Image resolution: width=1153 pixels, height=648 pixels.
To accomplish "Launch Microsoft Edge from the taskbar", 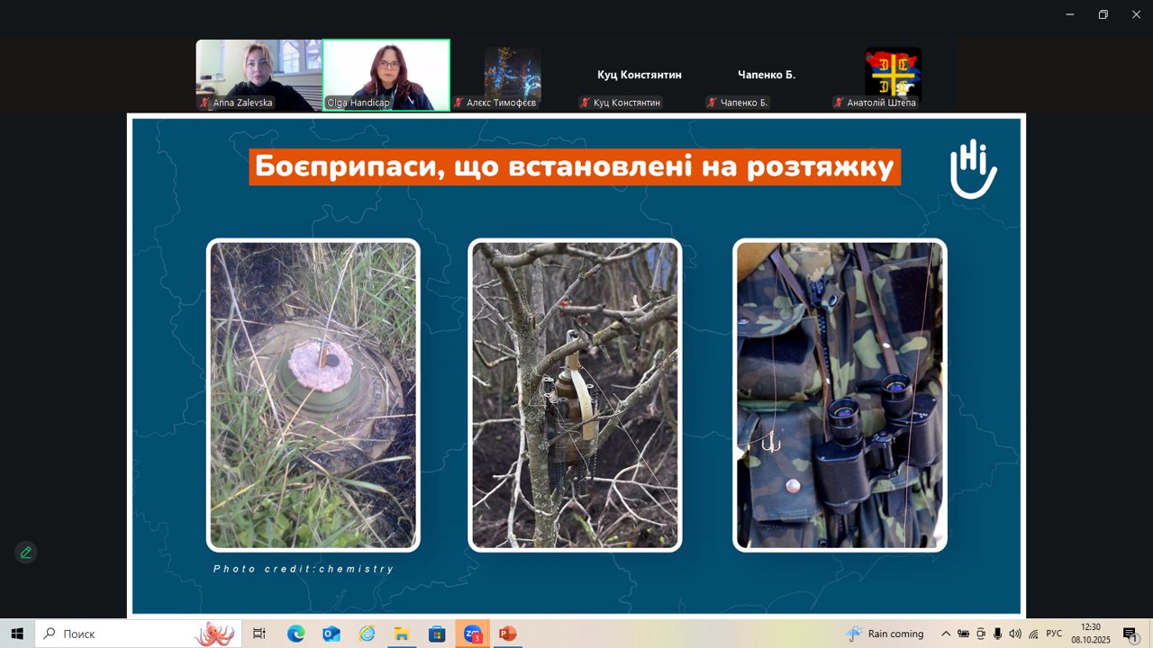I will (295, 634).
